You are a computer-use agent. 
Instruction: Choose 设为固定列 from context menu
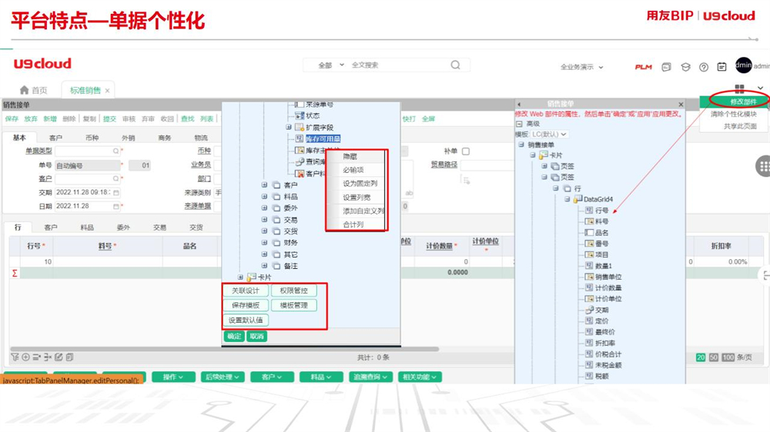(356, 184)
